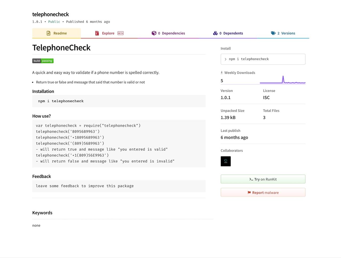The image size is (341, 258).
Task: Click the npm i telephonecheck install box
Action: coord(263,59)
